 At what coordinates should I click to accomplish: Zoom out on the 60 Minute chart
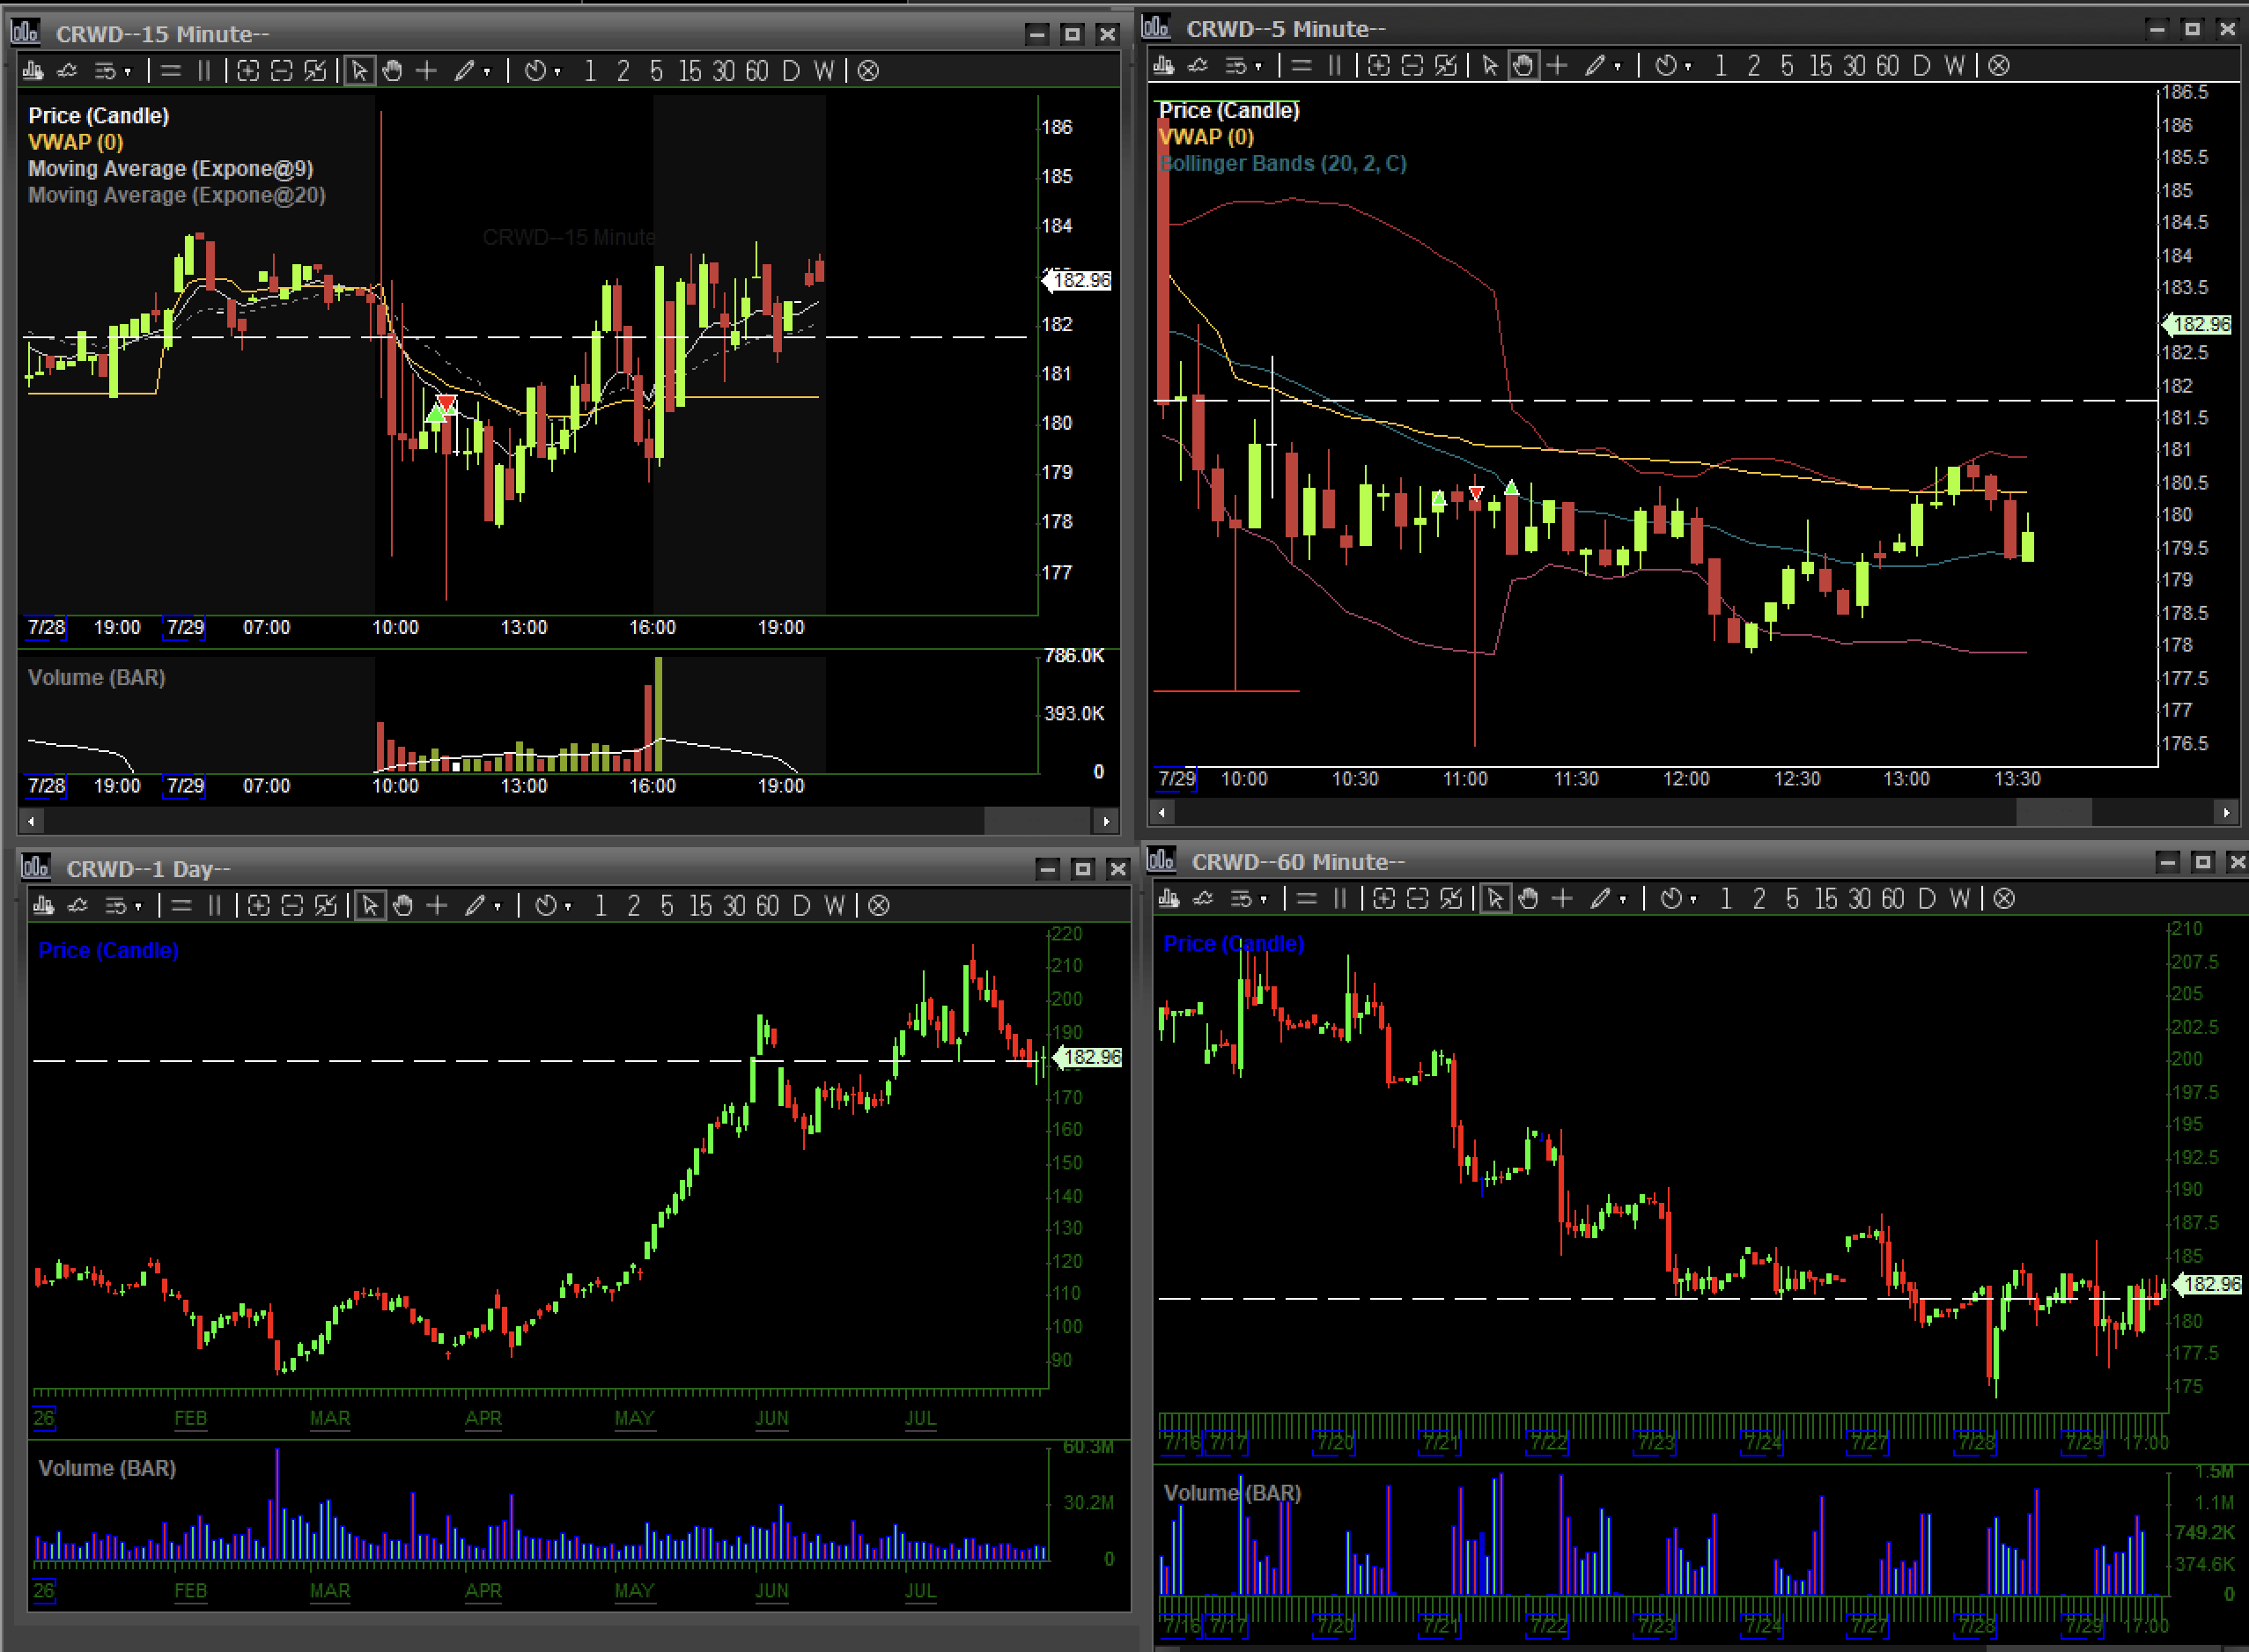coord(1418,899)
